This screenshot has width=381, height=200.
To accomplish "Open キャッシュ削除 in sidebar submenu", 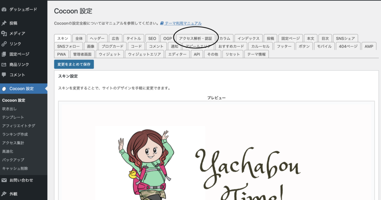I will click(15, 168).
